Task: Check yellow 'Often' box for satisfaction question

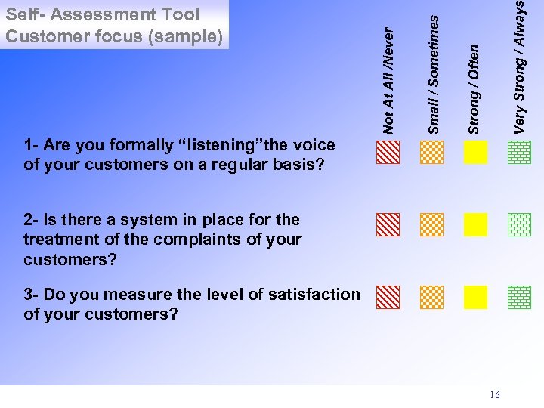Action: pos(475,297)
